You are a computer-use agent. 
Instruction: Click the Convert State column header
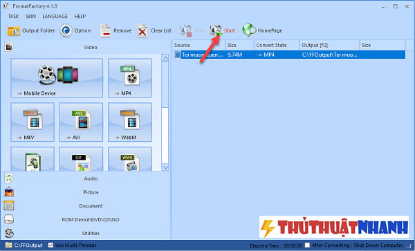(x=277, y=45)
